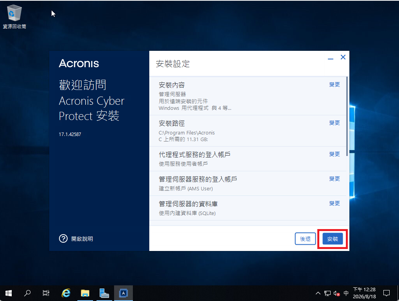
Task: Open taskbar search magnifier
Action: 27,293
